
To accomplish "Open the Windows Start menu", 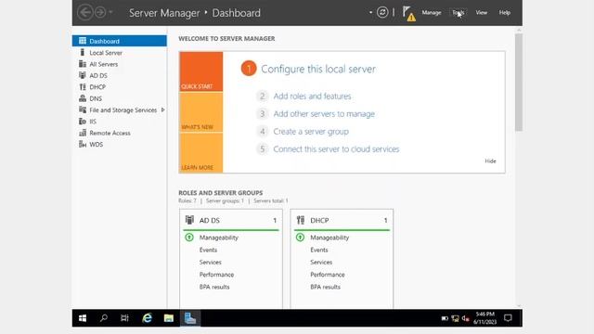I will coord(83,318).
